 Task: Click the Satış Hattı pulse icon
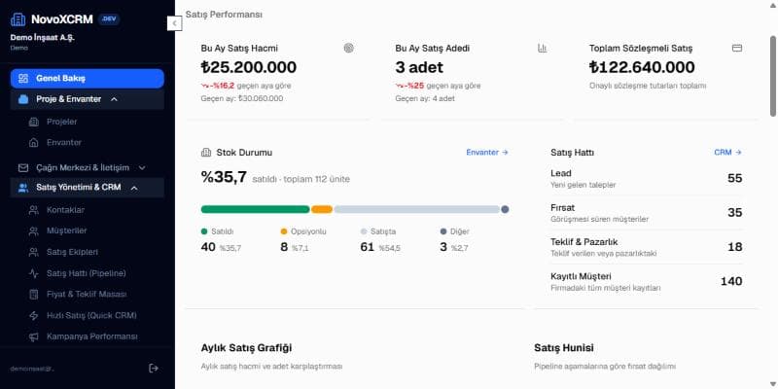click(x=34, y=273)
